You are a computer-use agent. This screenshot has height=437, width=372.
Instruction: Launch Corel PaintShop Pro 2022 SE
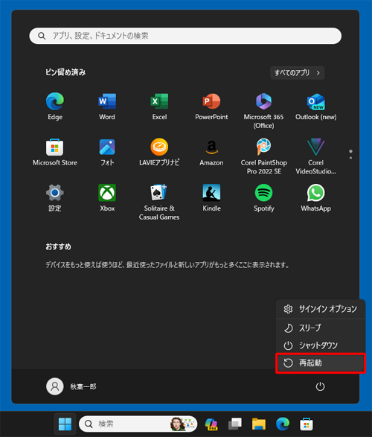263,156
